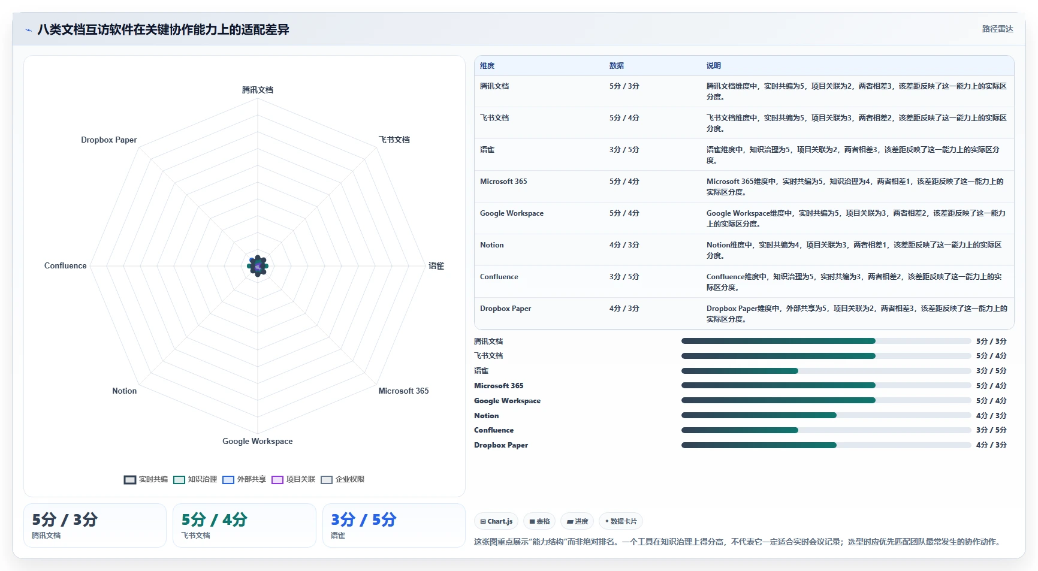Click the Notion progress bar

click(826, 415)
